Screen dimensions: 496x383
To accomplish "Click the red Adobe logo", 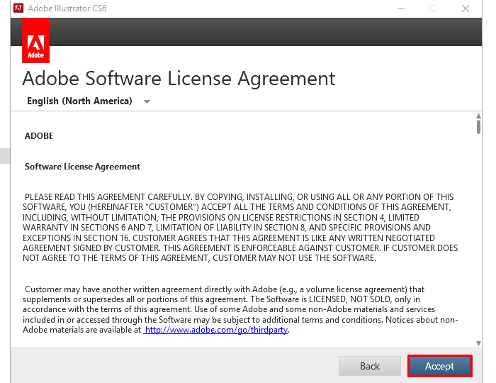I will 35,43.
